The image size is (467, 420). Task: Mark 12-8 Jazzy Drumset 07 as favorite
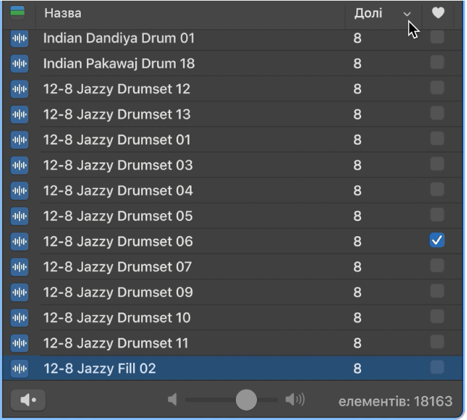pos(437,266)
